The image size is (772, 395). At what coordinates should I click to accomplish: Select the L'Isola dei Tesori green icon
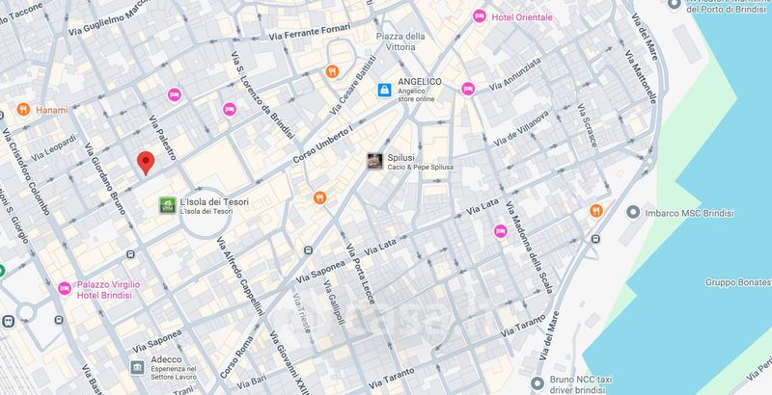pos(167,205)
